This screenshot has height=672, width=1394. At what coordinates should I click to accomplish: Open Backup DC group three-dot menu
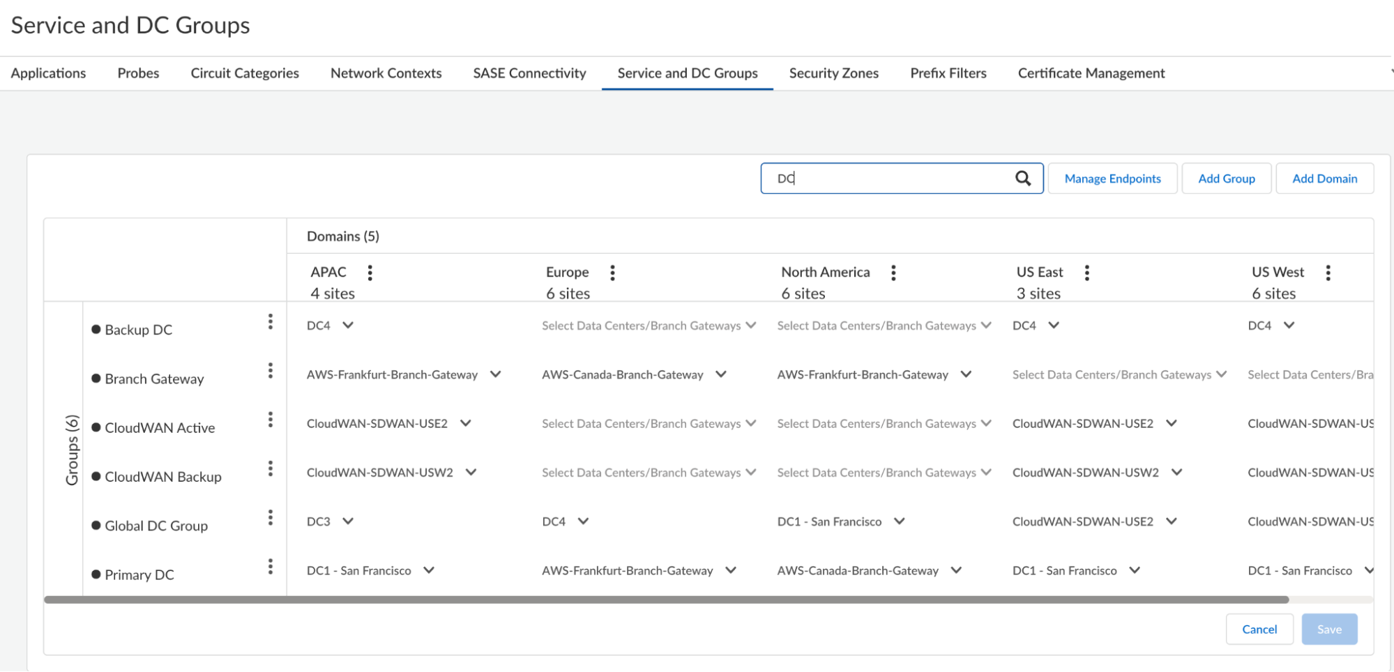click(271, 322)
